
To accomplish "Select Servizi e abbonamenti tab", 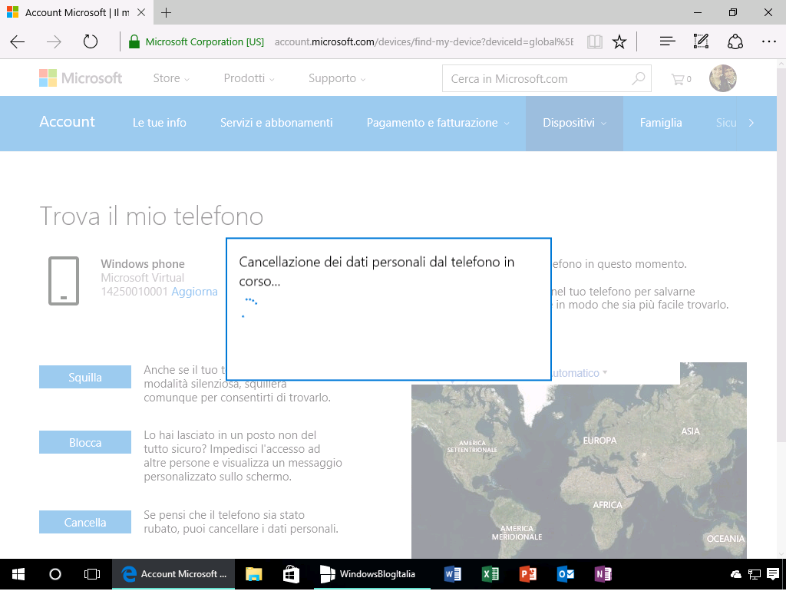I will (276, 123).
